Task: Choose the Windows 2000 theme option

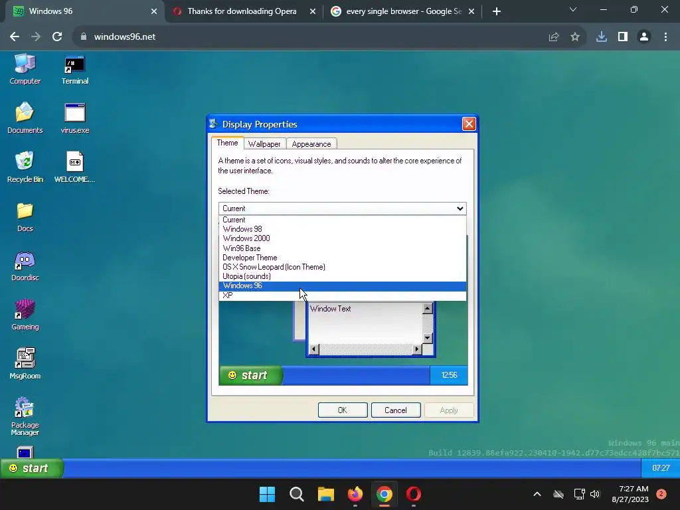Action: pyautogui.click(x=343, y=238)
